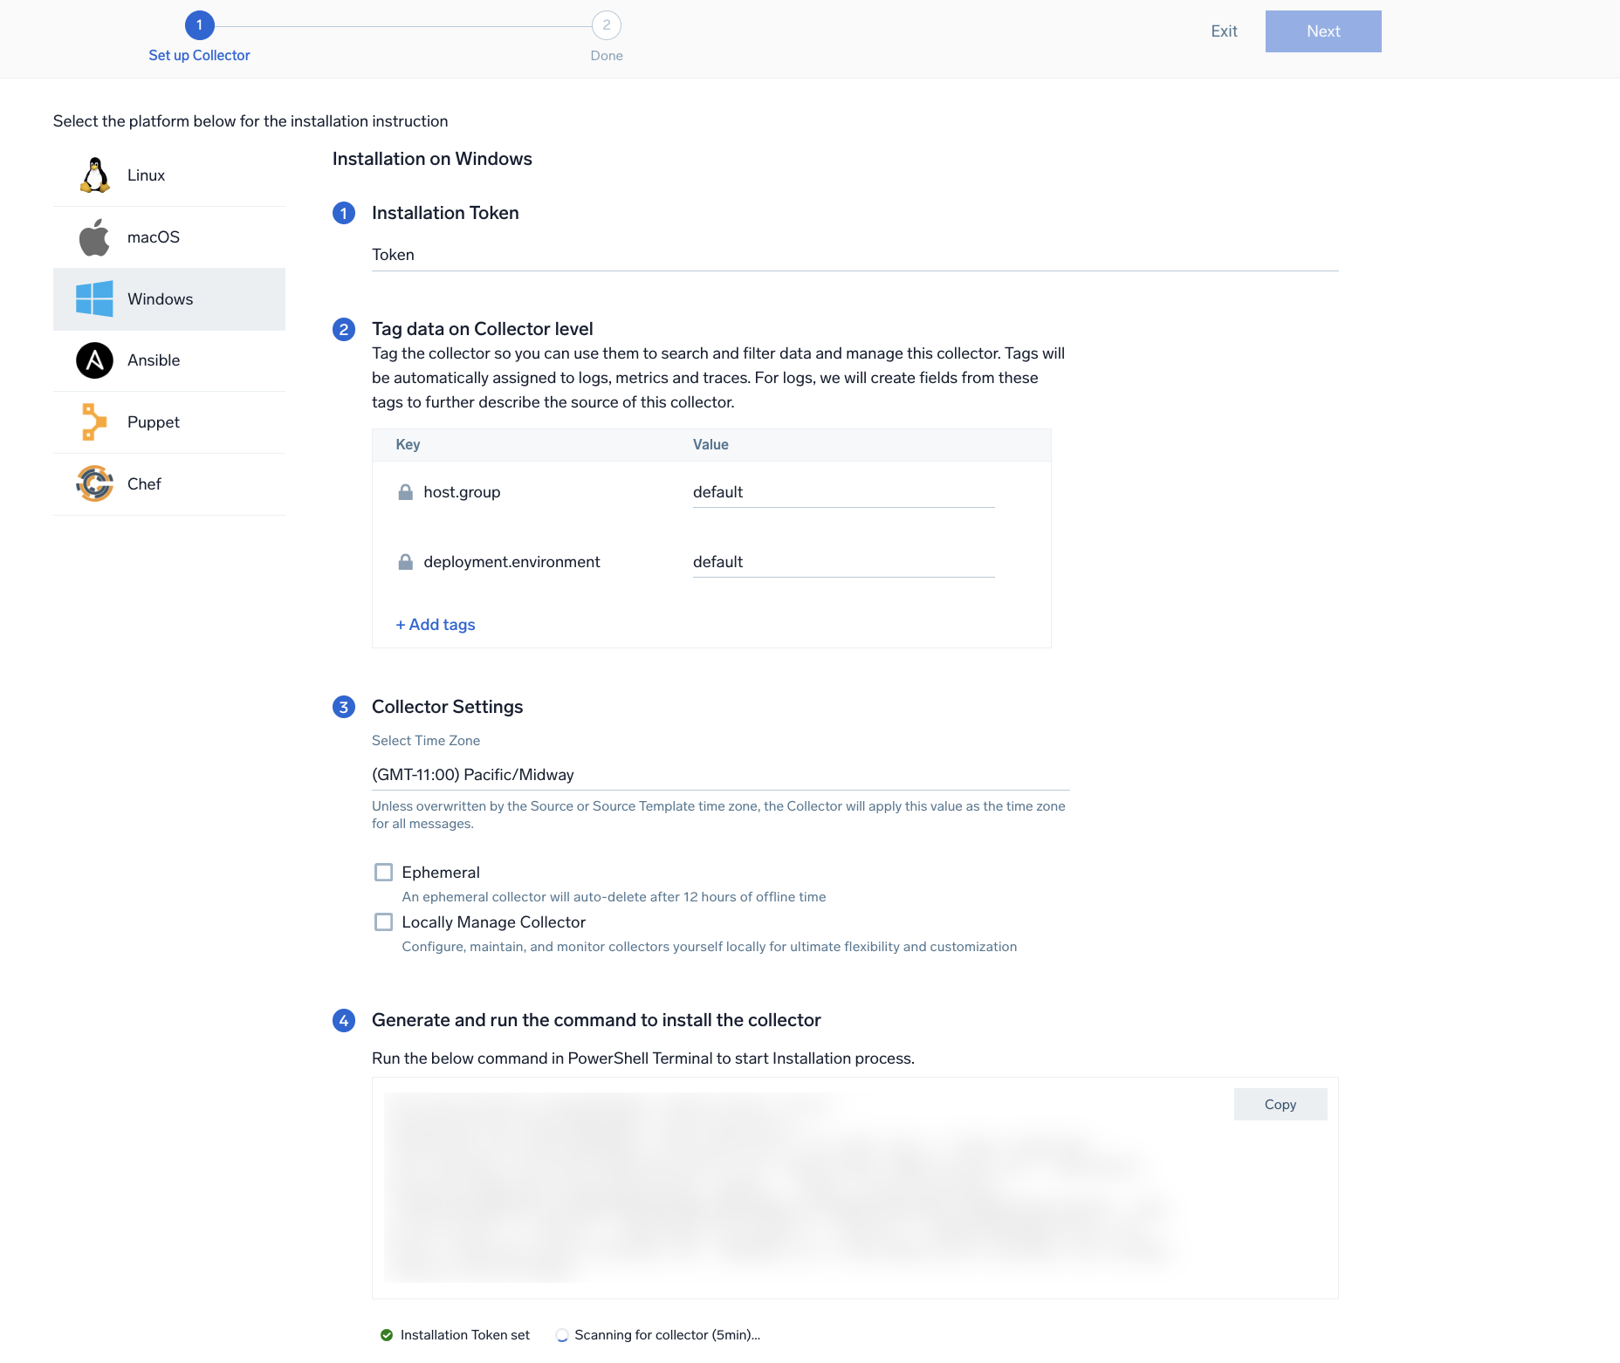Open the Select Time Zone dropdown

pyautogui.click(x=720, y=775)
